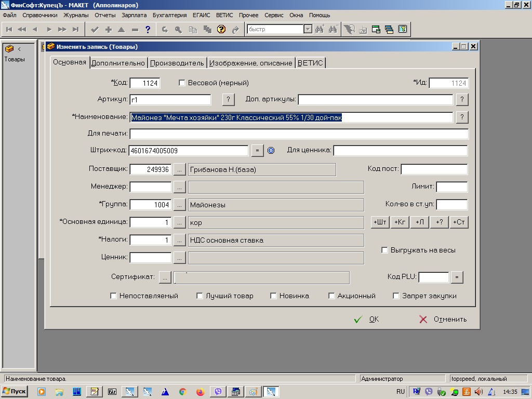Click the copy documents toolbar icon
The image size is (532, 399).
[x=193, y=30]
